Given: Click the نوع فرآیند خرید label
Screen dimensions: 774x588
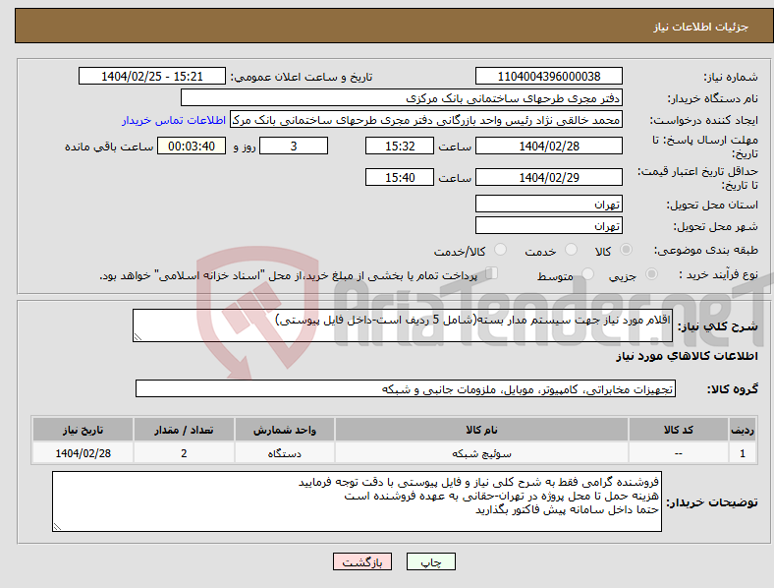Looking at the screenshot, I should pos(718,274).
